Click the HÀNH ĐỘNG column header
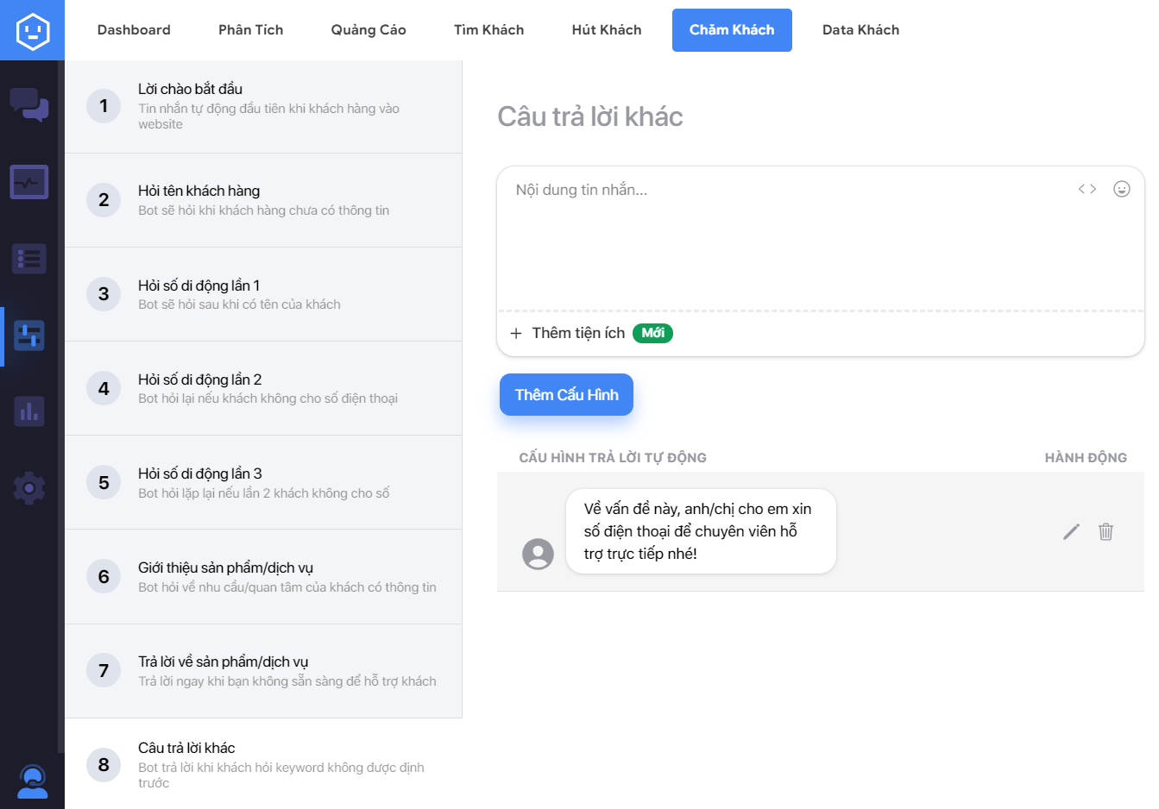Viewport: 1159px width, 809px height. pos(1086,458)
